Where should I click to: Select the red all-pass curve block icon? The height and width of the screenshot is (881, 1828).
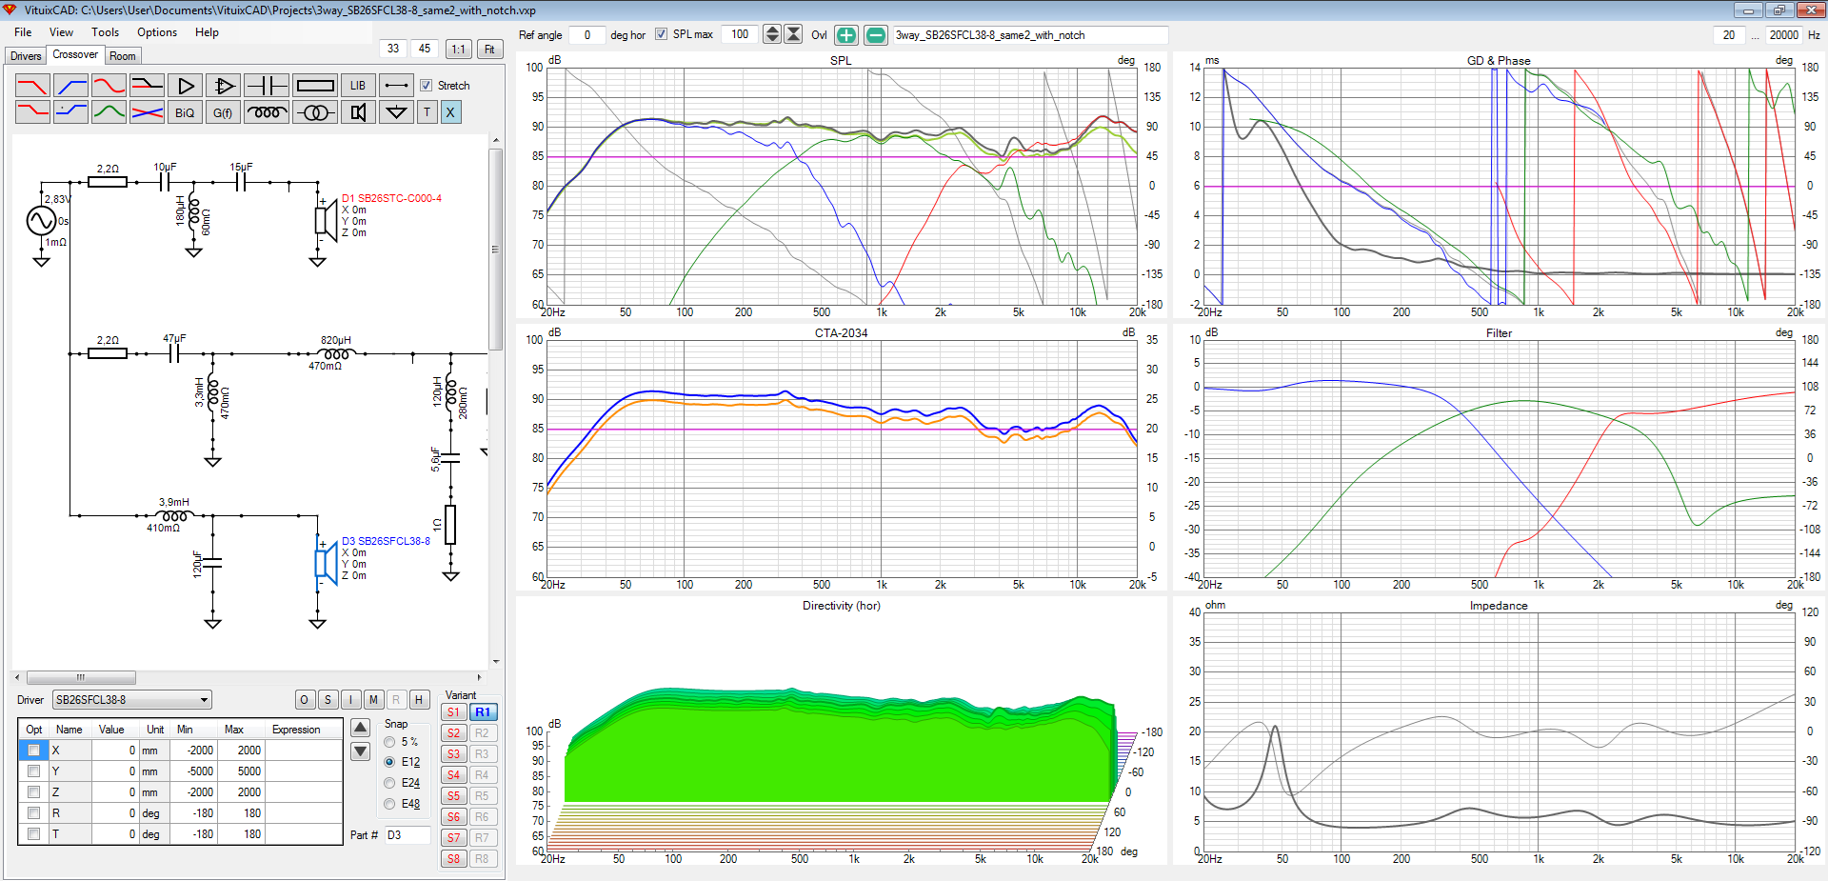[x=109, y=86]
